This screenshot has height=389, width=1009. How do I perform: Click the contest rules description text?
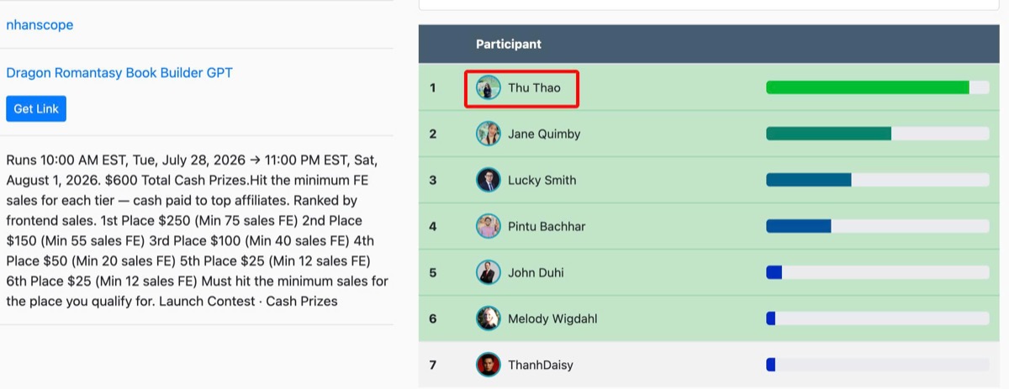coord(197,230)
